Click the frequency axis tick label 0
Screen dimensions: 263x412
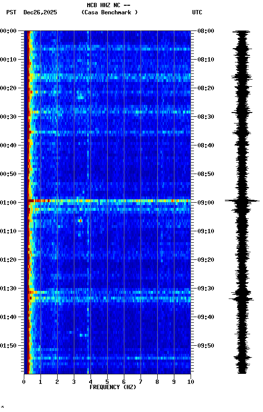24,382
